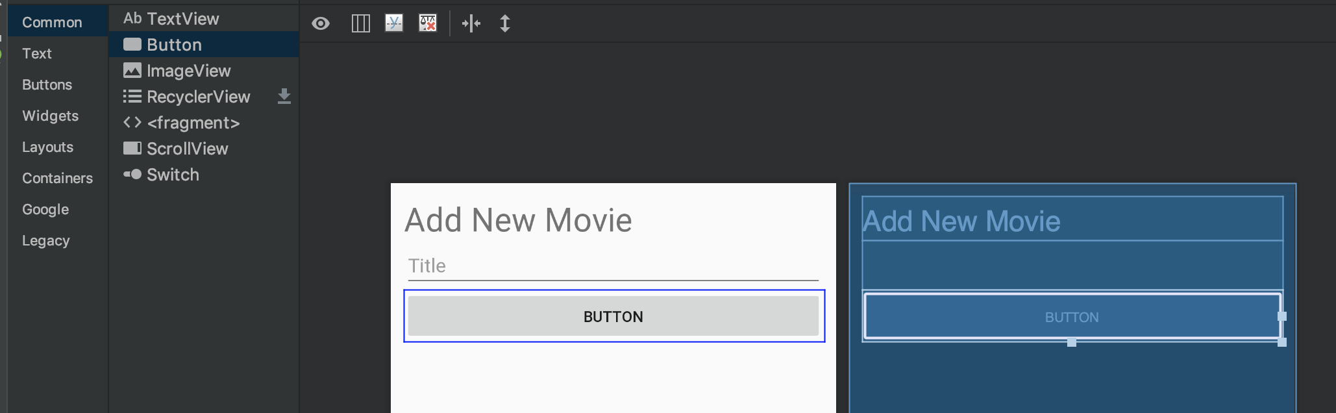Click the BUTTON in the blueprint view
Screen dimensions: 1336x413
pos(1071,317)
